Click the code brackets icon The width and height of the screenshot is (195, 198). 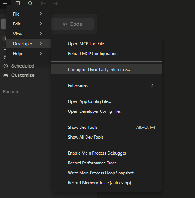[64, 24]
